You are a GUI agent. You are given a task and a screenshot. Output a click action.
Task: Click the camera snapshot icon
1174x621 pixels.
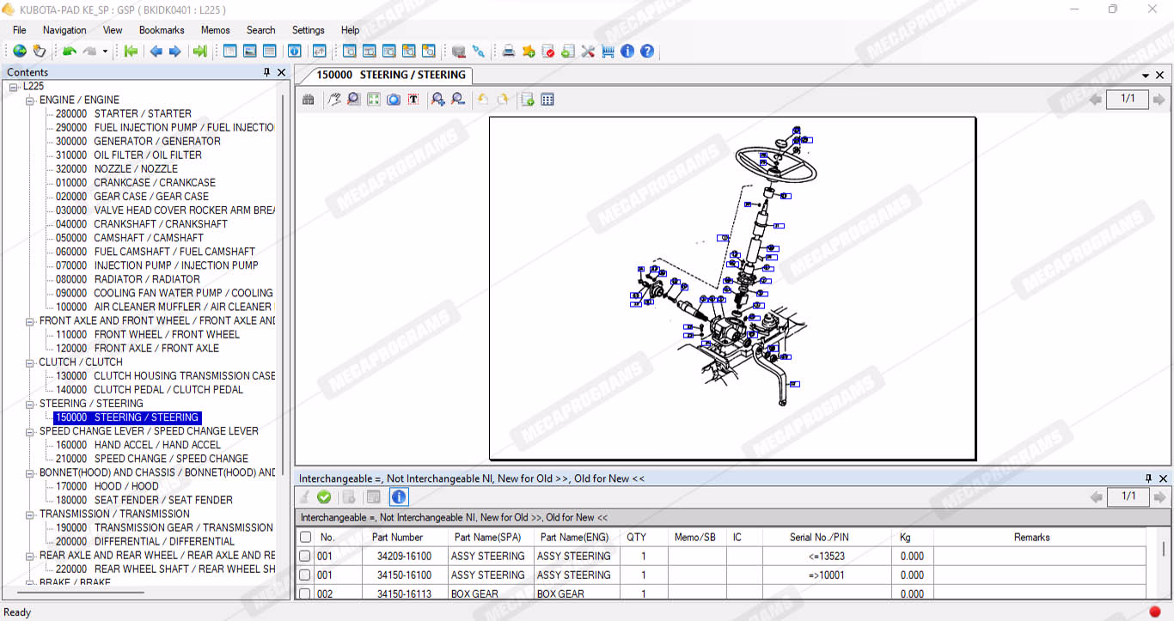[x=394, y=100]
